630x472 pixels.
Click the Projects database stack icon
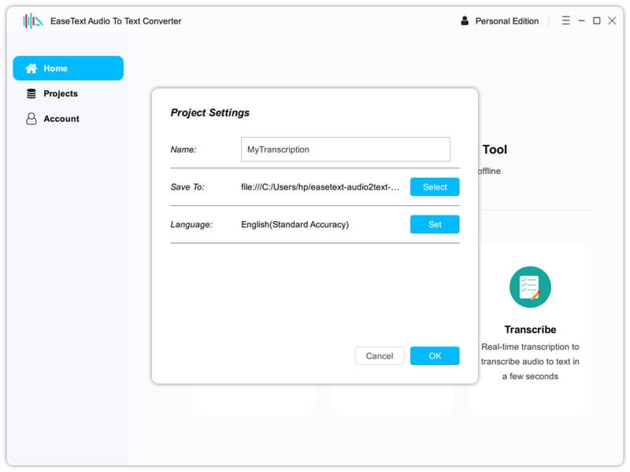click(31, 94)
